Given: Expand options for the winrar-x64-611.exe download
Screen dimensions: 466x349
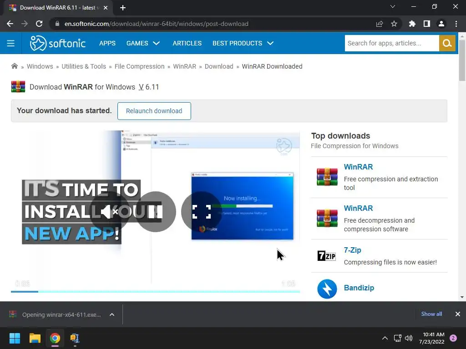Looking at the screenshot, I should click(x=112, y=314).
